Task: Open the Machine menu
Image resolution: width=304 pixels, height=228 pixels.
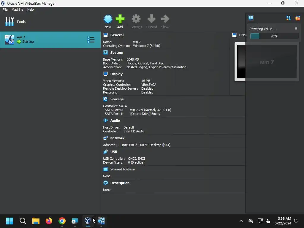Action: [18, 9]
